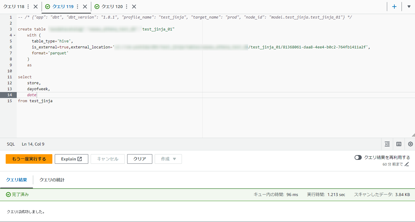Open a new query tab with the plus icon
Screen dimensions: 415x222
pos(394,7)
